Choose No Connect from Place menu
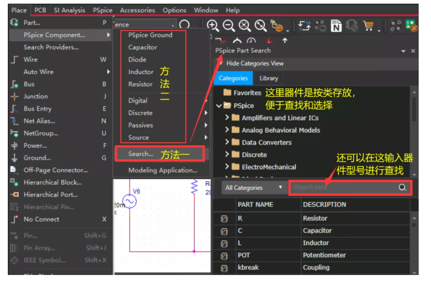Image resolution: width=431 pixels, height=284 pixels. pos(60,219)
